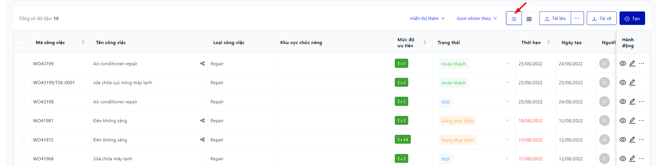View details of work order WO43199

pyautogui.click(x=622, y=64)
